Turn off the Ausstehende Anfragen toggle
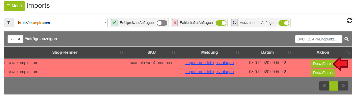The width and height of the screenshot is (356, 98). click(284, 23)
